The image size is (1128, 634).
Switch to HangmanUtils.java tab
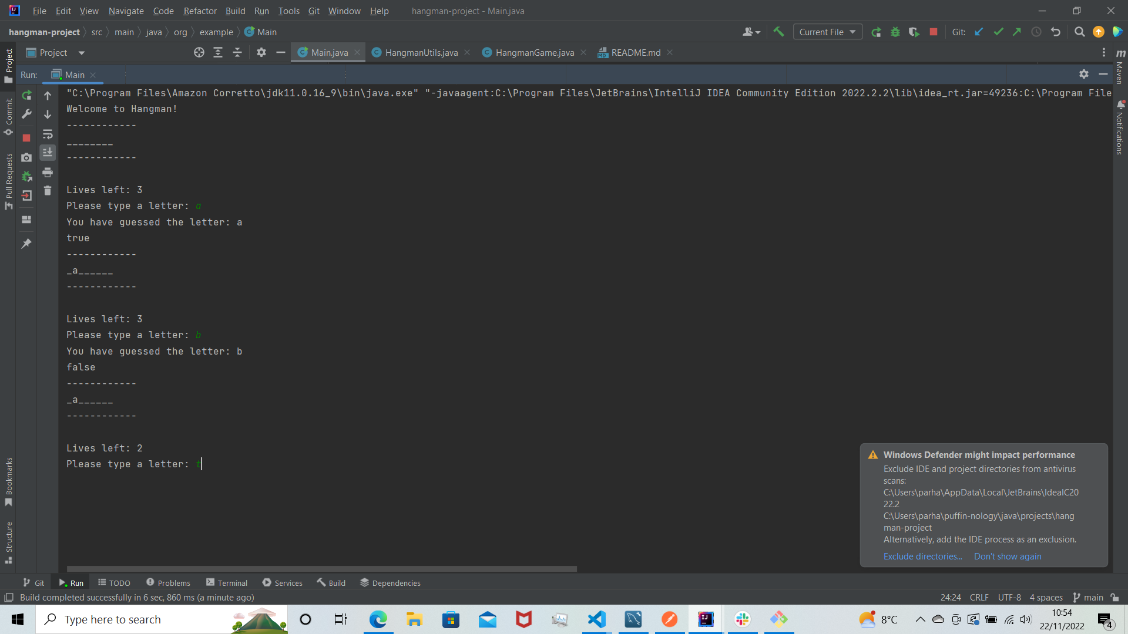pos(421,53)
